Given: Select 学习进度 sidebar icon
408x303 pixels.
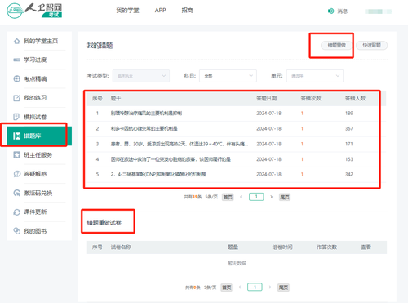Looking at the screenshot, I should click(17, 60).
